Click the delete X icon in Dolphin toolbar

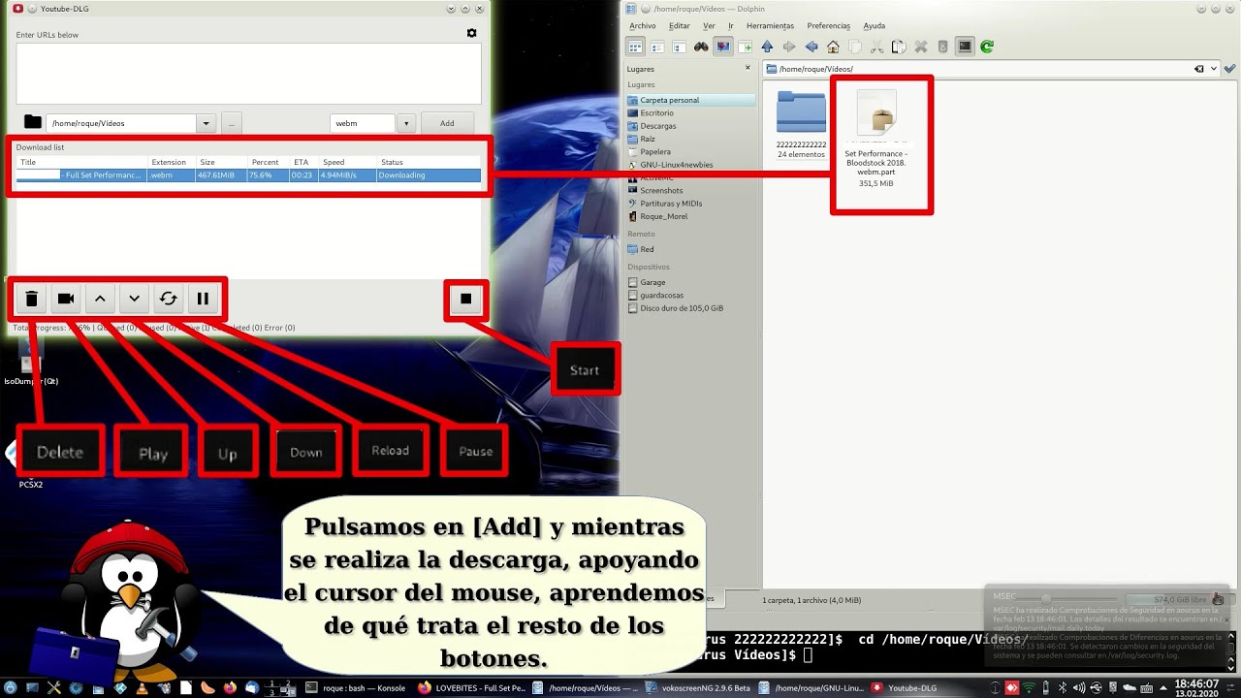click(921, 47)
